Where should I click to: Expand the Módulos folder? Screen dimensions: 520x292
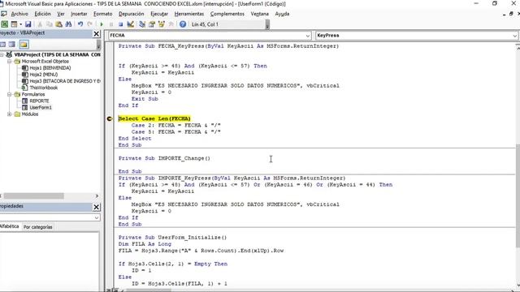click(10, 114)
